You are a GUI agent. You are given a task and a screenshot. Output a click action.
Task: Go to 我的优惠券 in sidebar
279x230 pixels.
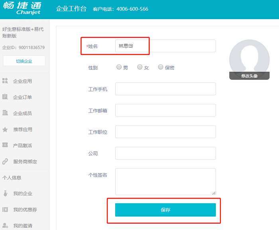pyautogui.click(x=25, y=210)
